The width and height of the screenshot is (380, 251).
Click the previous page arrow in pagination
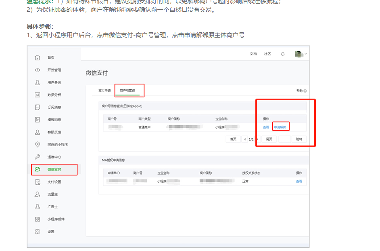click(x=245, y=139)
